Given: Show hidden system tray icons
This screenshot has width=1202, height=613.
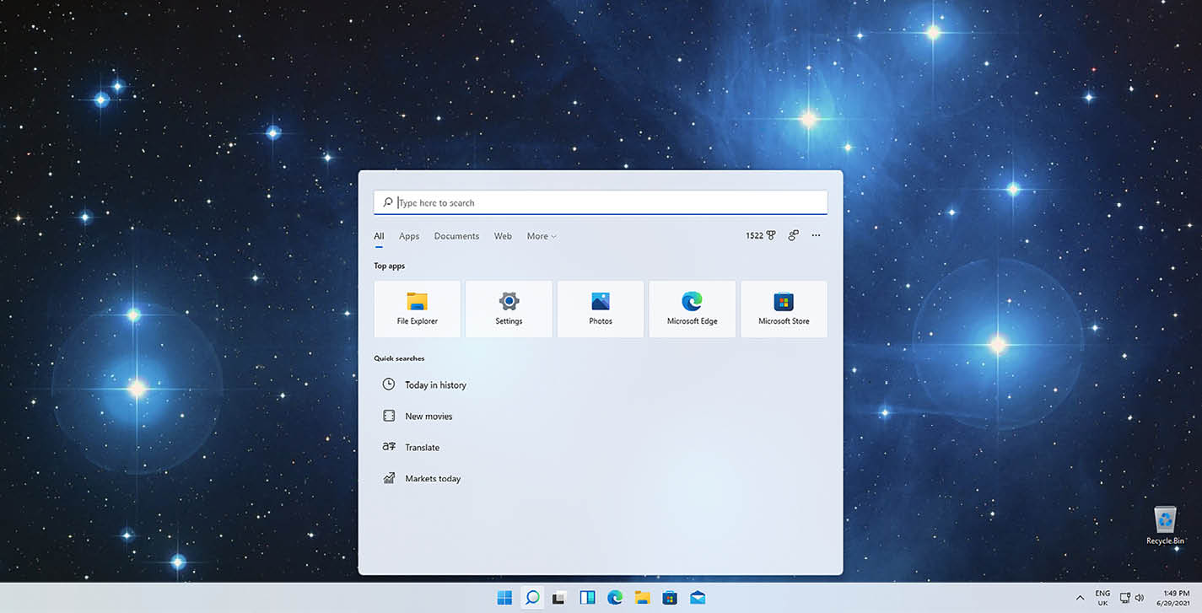Looking at the screenshot, I should [x=1080, y=598].
